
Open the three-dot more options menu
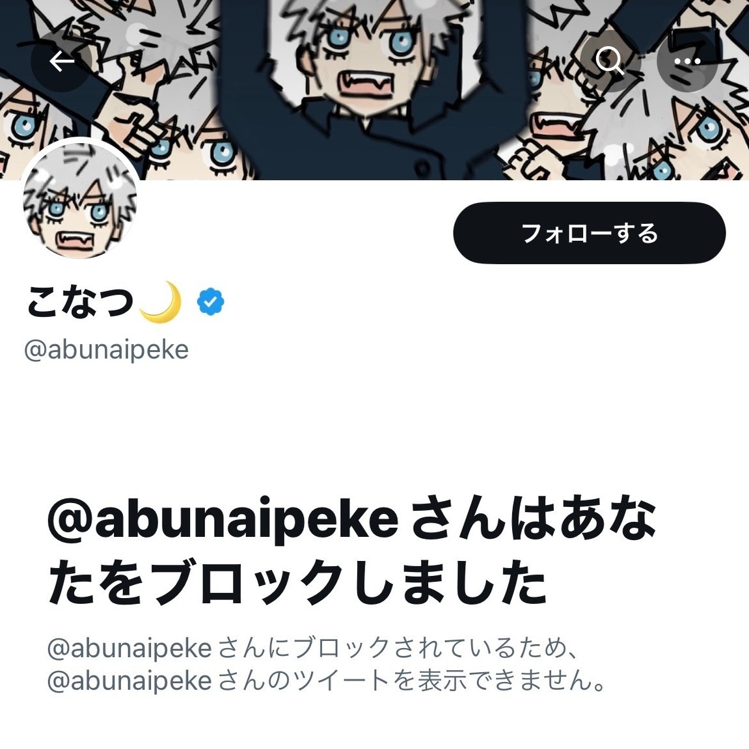pyautogui.click(x=687, y=62)
